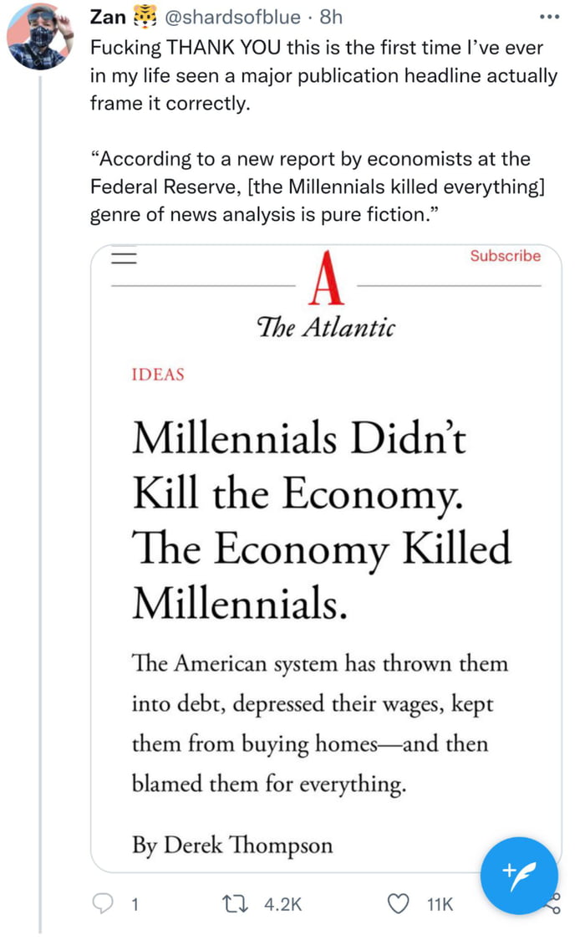585x940 pixels.
Task: Like the tweet with the heart icon
Action: pyautogui.click(x=401, y=904)
